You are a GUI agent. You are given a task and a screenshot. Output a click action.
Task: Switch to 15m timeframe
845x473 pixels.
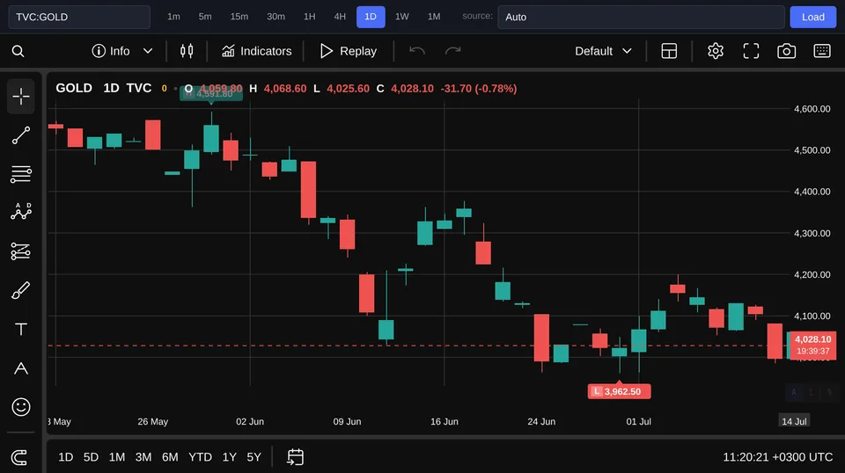click(x=239, y=17)
